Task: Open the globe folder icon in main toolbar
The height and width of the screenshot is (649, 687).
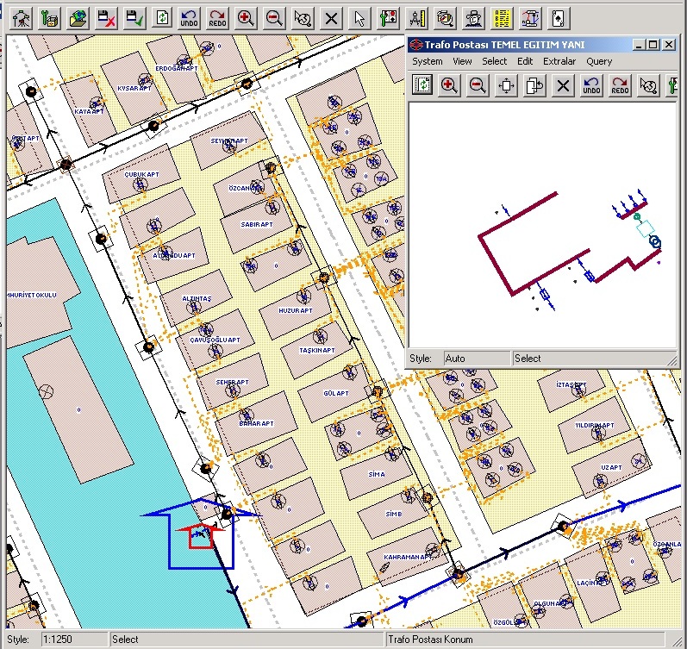Action: 78,18
